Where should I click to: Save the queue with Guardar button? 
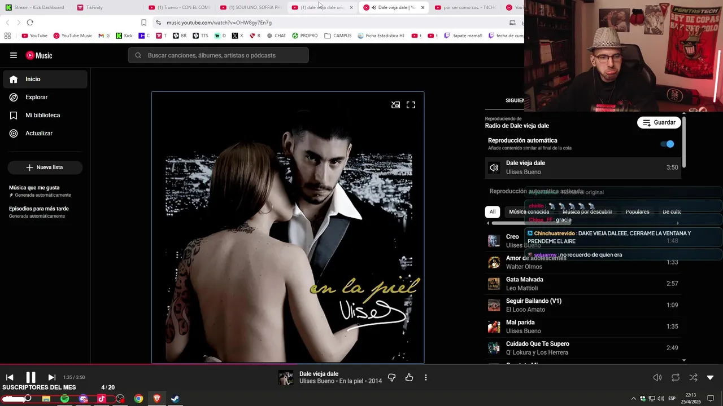coord(659,122)
